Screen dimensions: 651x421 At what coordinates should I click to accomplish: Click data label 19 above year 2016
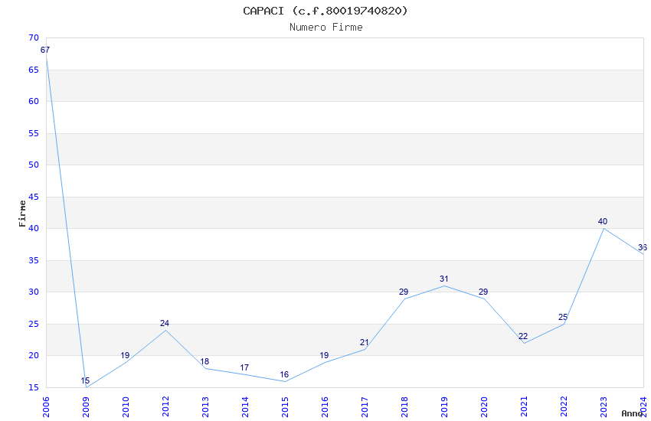click(324, 355)
